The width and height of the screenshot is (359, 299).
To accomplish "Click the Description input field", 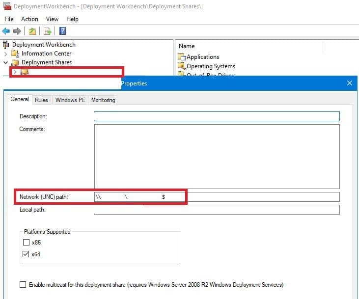I will (x=217, y=116).
